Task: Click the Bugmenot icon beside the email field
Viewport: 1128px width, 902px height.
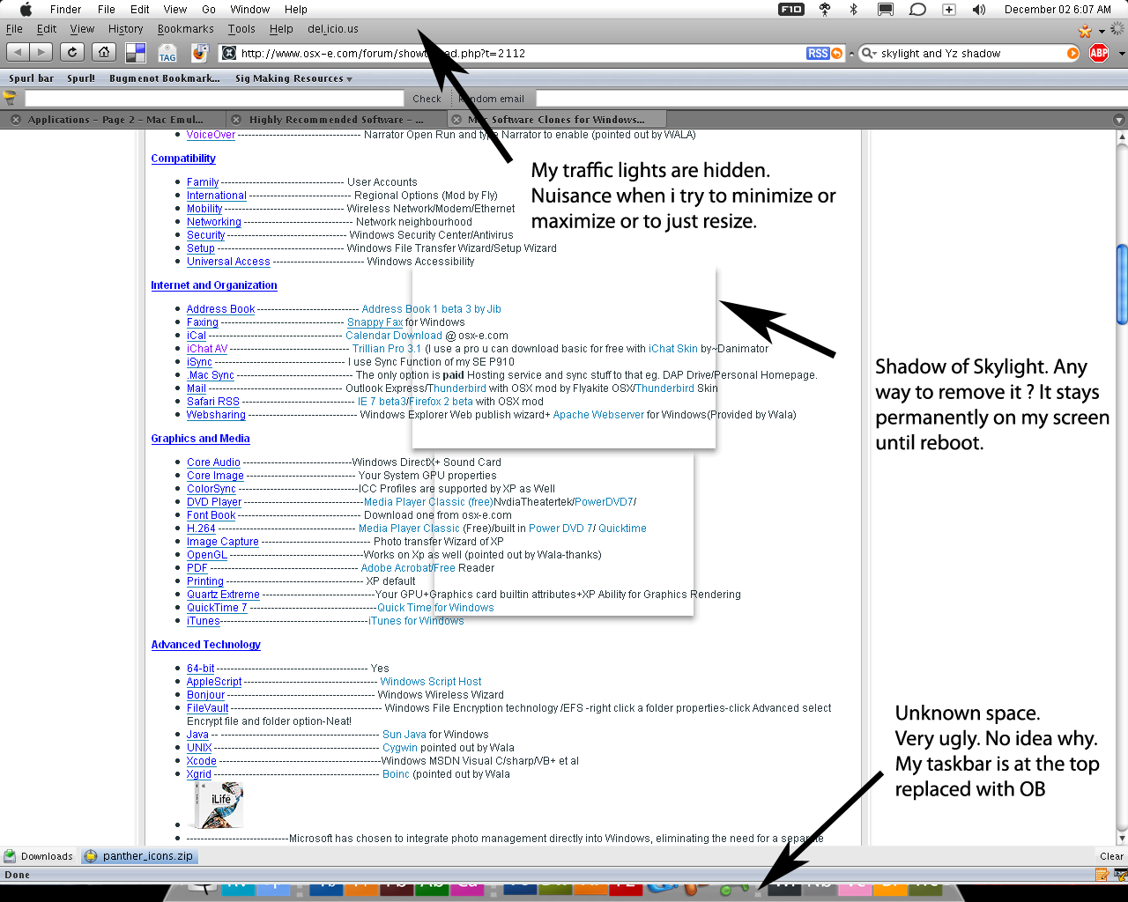Action: pos(11,98)
